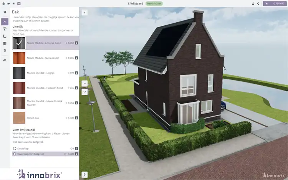Screen dimensions: 288x180
Task: Show info for Monier Sneldek Leigrijs
Action: [x=76, y=73]
